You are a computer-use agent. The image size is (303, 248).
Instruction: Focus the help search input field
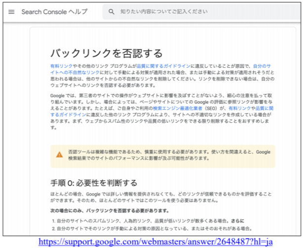pyautogui.click(x=202, y=11)
